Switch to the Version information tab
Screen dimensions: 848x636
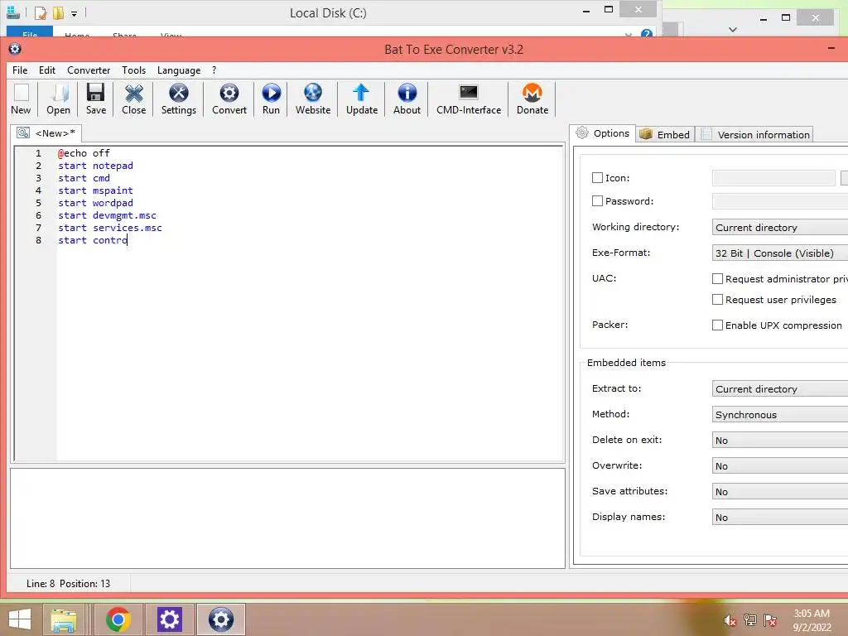755,135
